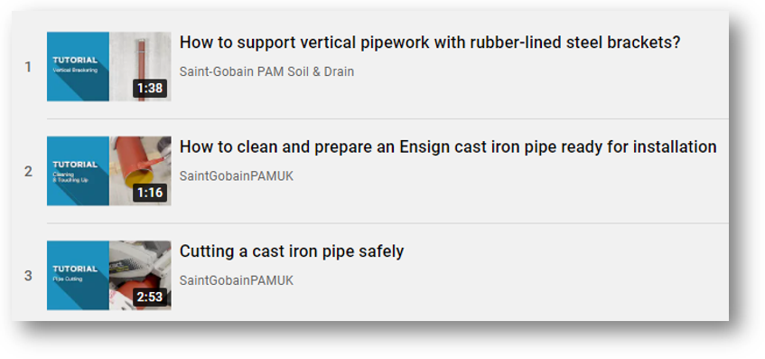The width and height of the screenshot is (765, 359).
Task: Click the 1:16 duration badge
Action: pyautogui.click(x=150, y=193)
